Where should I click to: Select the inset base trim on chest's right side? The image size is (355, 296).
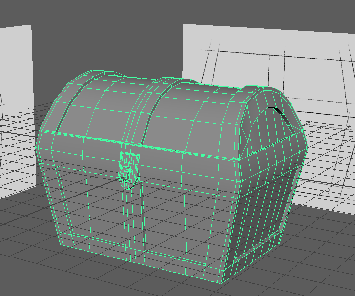pos(258,245)
